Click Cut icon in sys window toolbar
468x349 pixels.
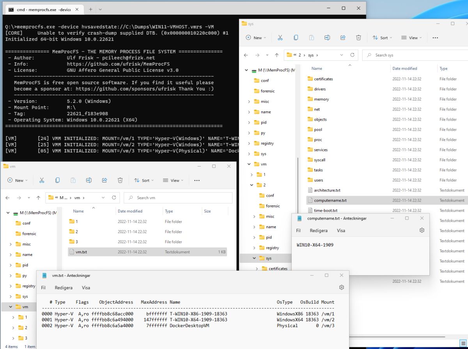(280, 38)
